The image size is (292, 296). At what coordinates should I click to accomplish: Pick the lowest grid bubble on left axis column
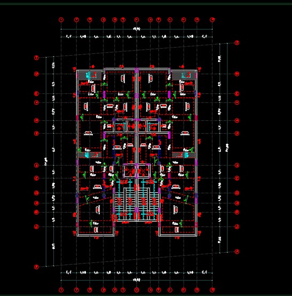coord(36,267)
